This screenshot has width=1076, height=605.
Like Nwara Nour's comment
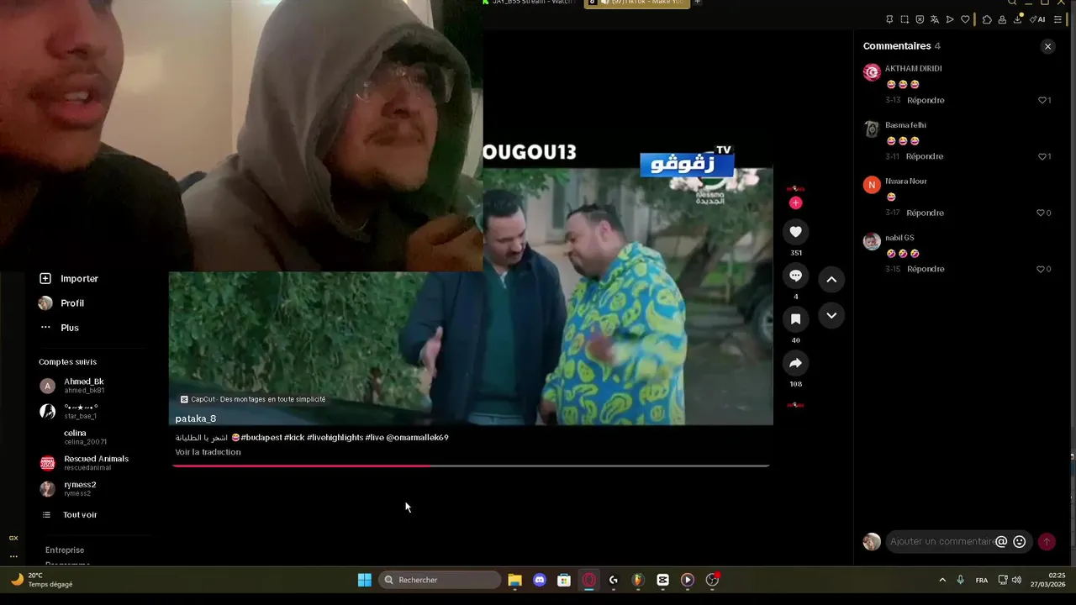(x=1044, y=213)
